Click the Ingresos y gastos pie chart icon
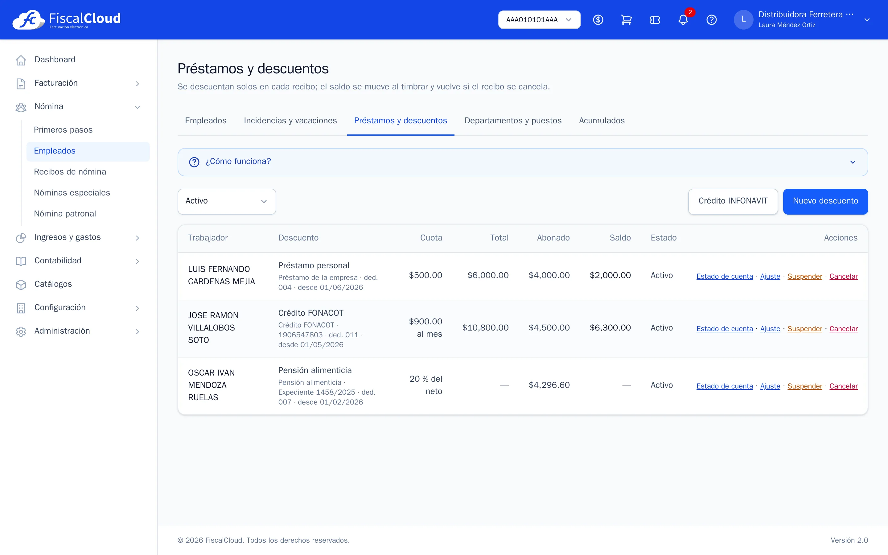This screenshot has width=888, height=555. click(x=21, y=237)
